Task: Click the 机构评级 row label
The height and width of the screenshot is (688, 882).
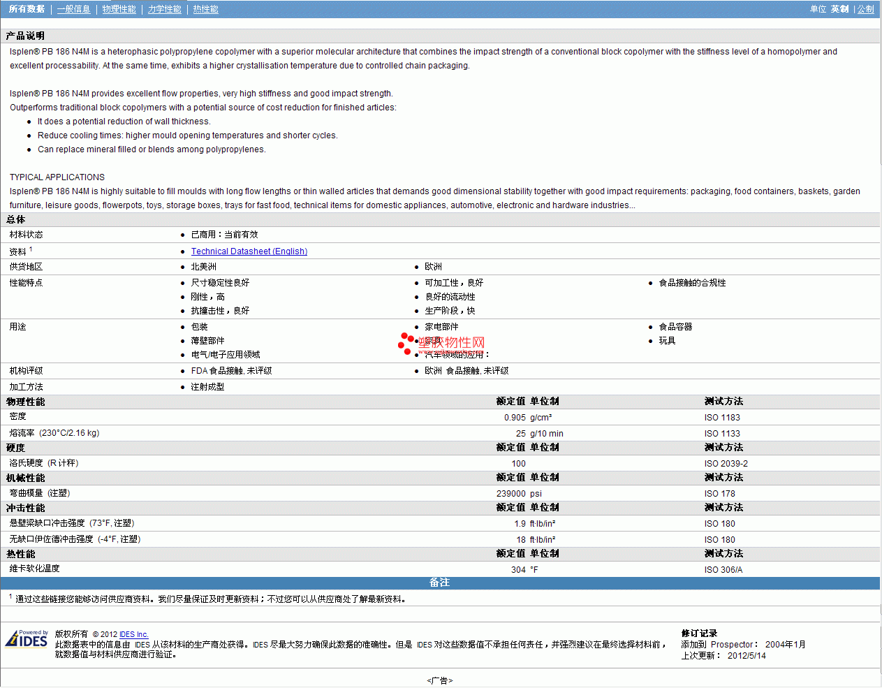Action: [x=26, y=371]
